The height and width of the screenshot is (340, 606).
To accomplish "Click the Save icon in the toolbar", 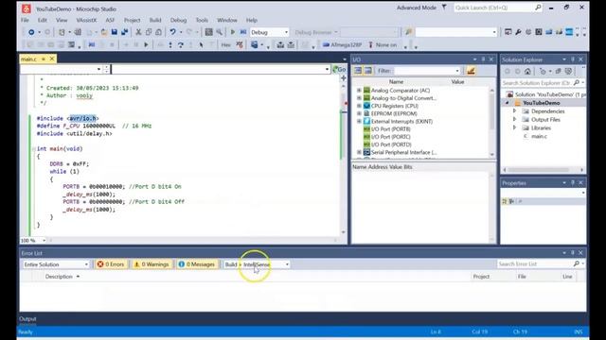I will pos(115,32).
